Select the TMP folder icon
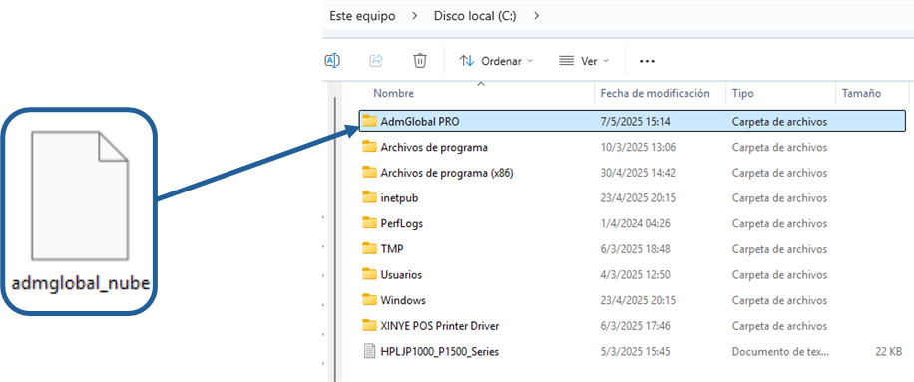Viewport: 914px width, 382px height. point(369,249)
